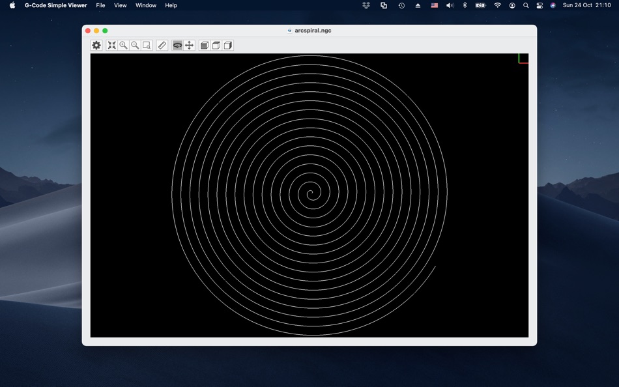Toggle the pan move mode button

click(x=189, y=46)
